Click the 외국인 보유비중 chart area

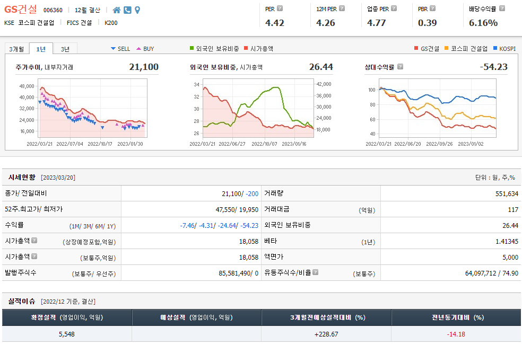click(258, 108)
